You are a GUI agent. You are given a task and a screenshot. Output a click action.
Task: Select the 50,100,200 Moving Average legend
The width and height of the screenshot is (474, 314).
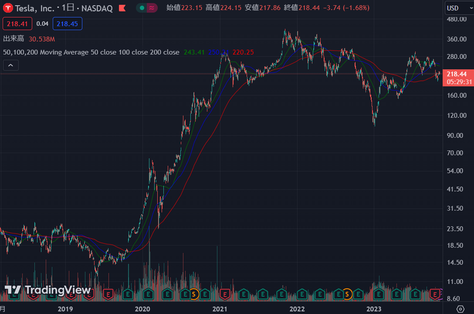[x=91, y=52]
